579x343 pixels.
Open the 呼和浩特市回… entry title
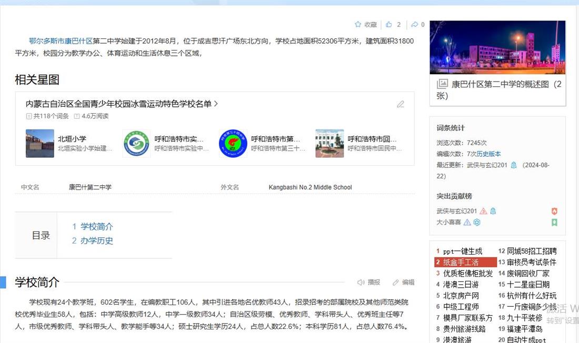tap(372, 139)
